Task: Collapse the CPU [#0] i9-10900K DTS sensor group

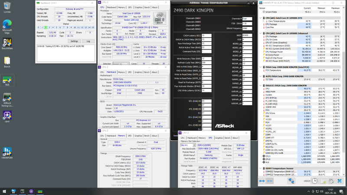Action: [x=261, y=18]
